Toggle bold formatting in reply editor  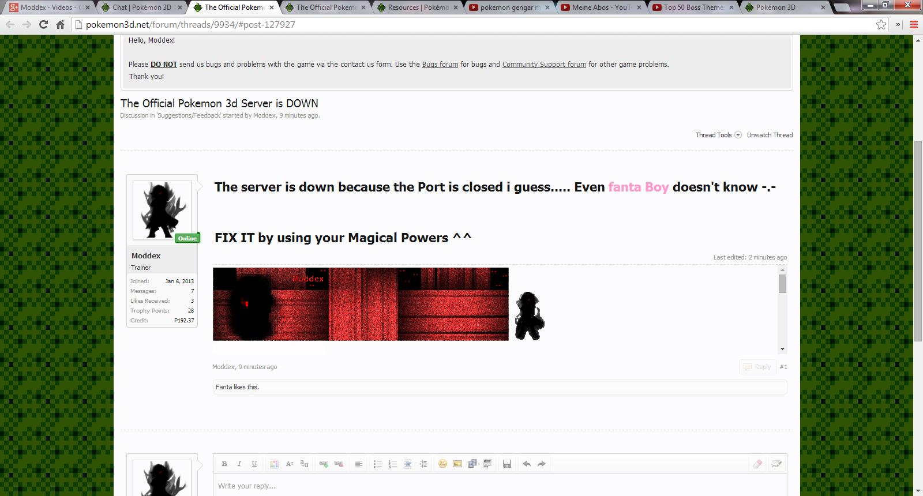(224, 464)
